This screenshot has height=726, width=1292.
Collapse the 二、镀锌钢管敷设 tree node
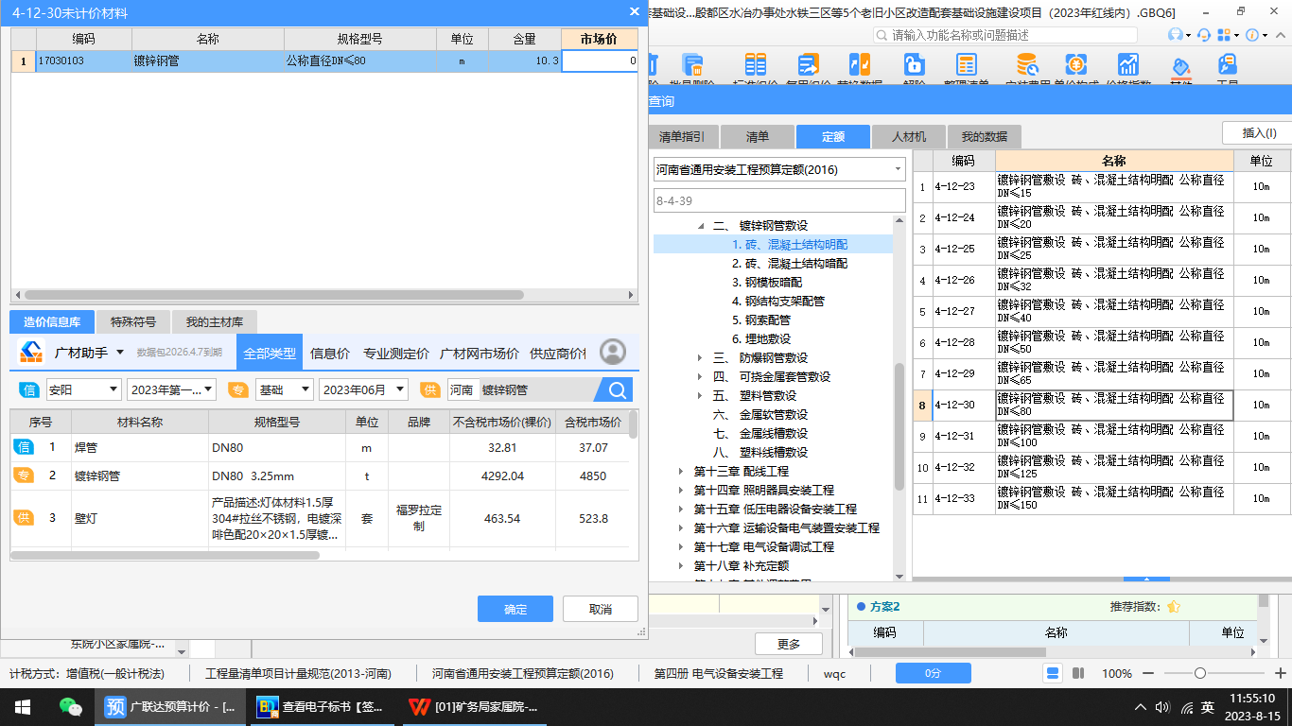tap(701, 226)
